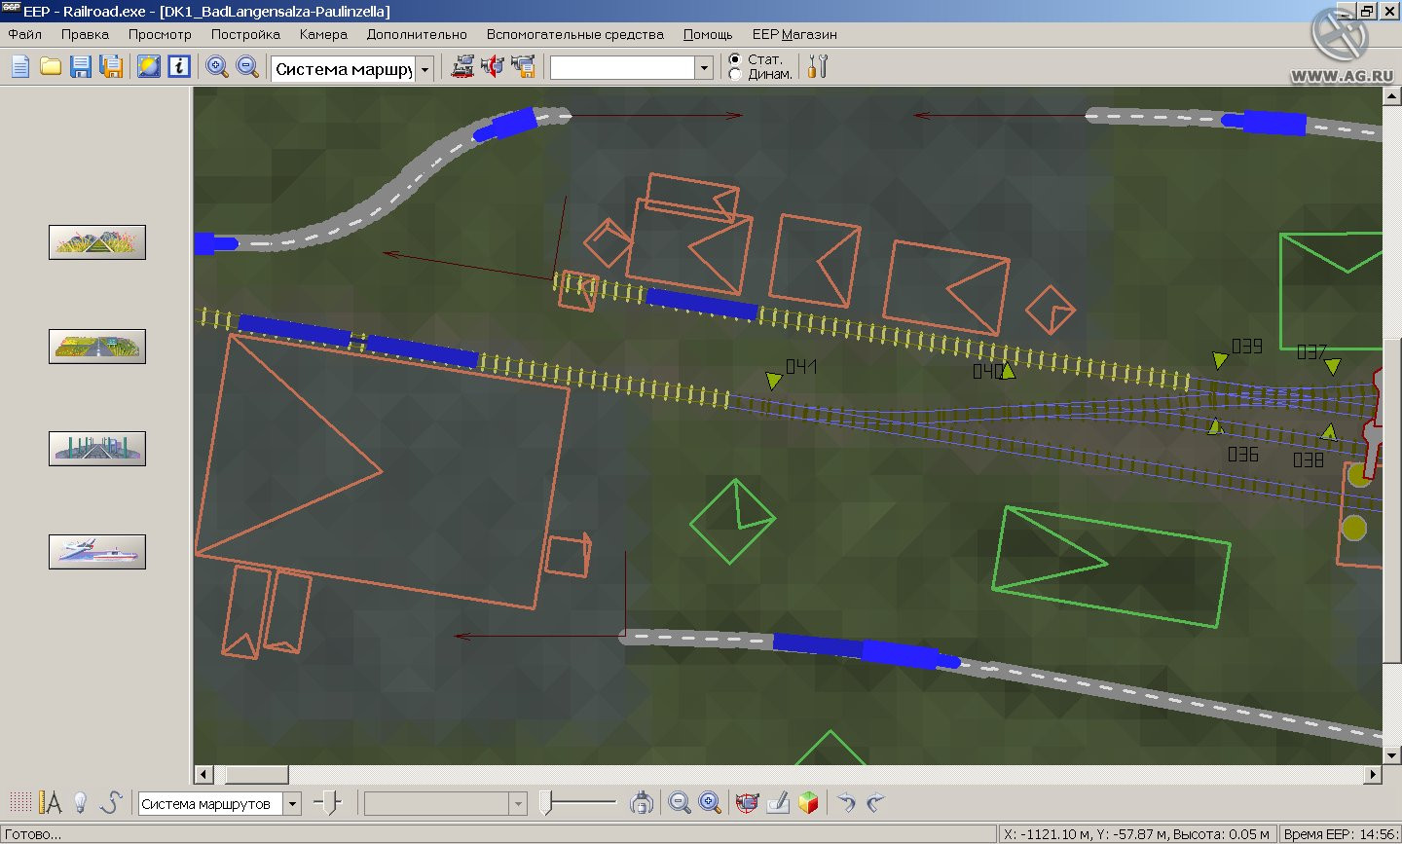Undo with the left curved arrow
Viewport: 1402px width, 844px height.
click(846, 803)
